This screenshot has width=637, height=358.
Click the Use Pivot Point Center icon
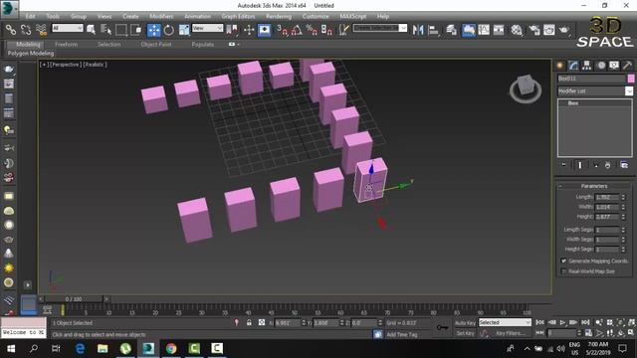(232, 30)
